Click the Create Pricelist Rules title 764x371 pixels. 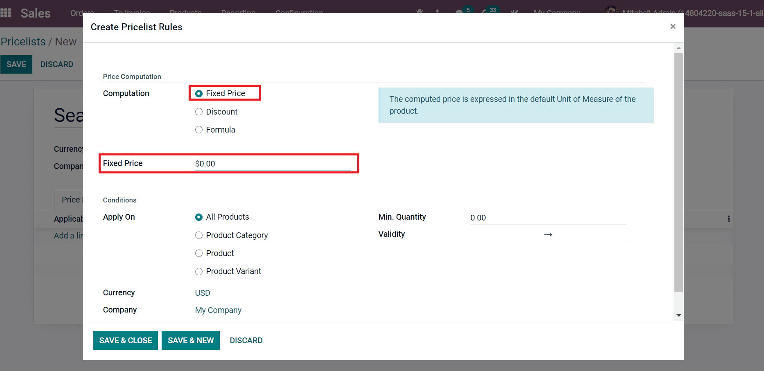click(137, 27)
